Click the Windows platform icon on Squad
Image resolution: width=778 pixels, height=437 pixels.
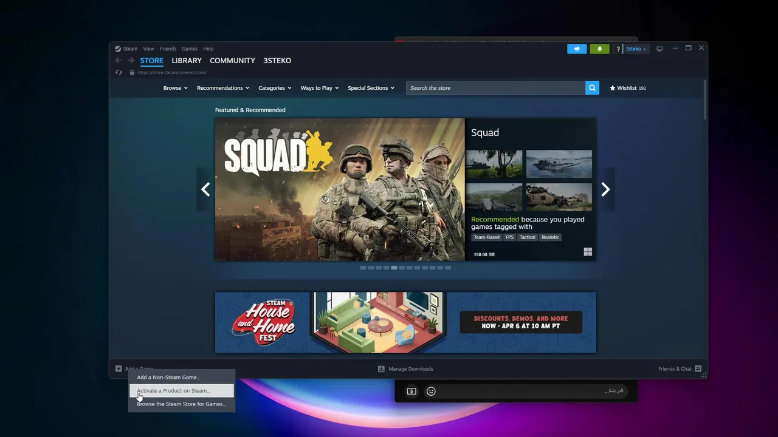(x=588, y=252)
